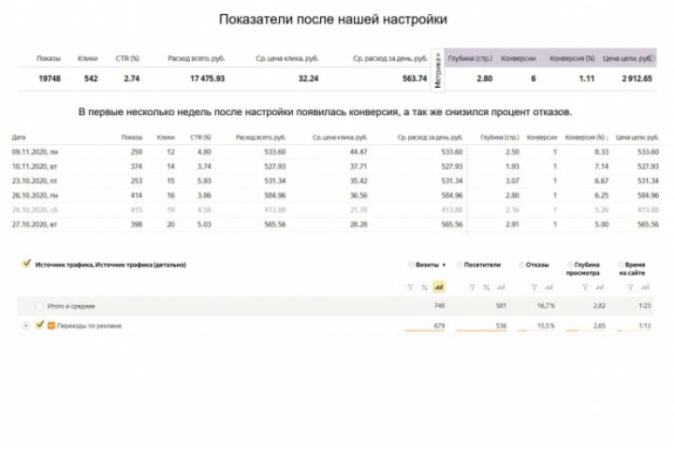Image resolution: width=674 pixels, height=449 pixels.
Task: Click filter icon under Время на сайте
Action: pos(631,287)
